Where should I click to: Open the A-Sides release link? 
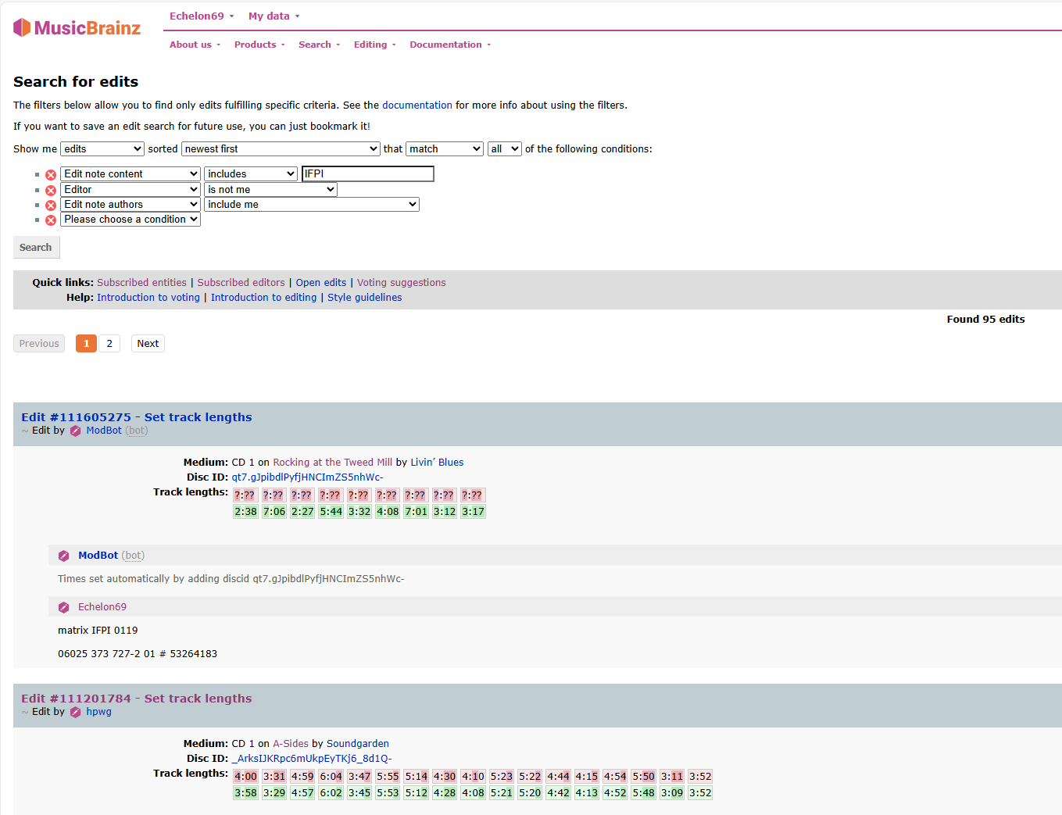[291, 744]
